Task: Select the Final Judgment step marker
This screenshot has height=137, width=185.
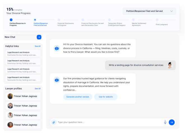Action: pyautogui.click(x=157, y=20)
